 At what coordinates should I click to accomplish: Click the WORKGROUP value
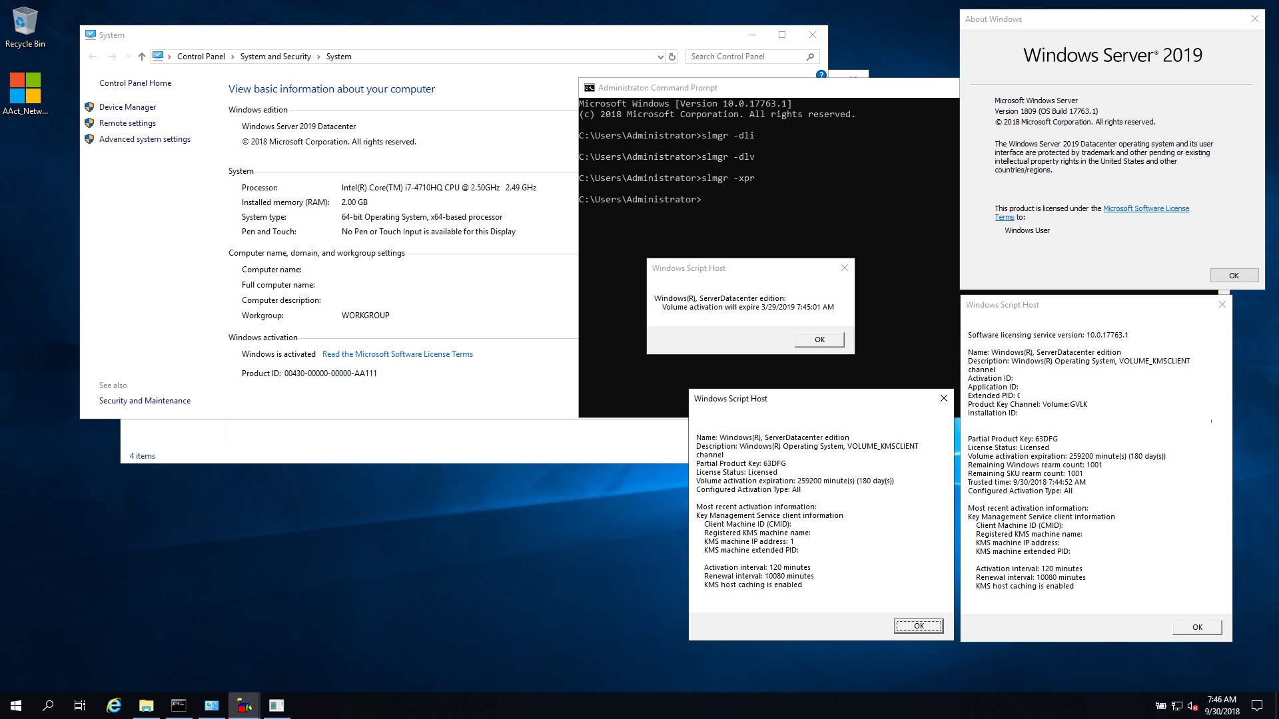click(366, 316)
